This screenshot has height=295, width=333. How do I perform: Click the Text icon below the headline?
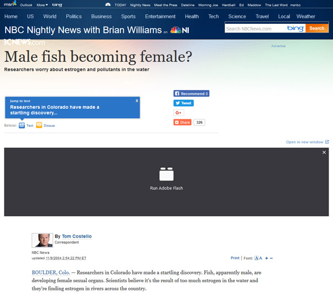tap(22, 126)
